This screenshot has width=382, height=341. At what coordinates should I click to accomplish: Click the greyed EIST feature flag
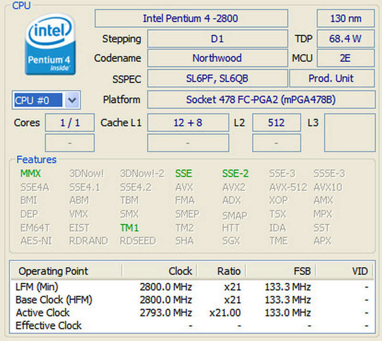79,228
